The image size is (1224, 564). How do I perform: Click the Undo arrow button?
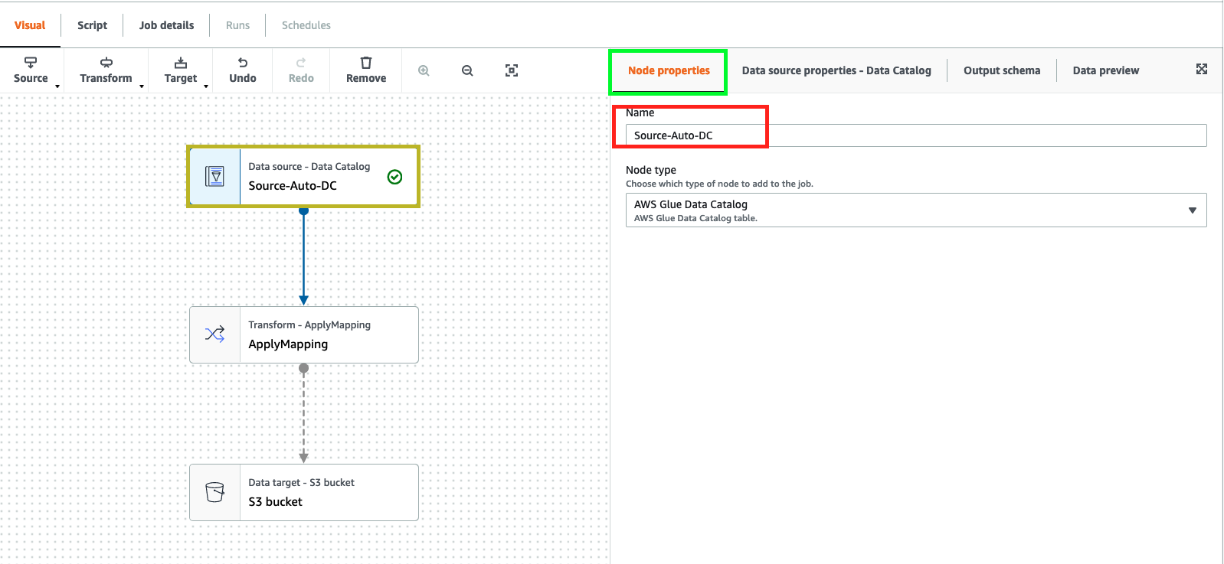point(243,70)
